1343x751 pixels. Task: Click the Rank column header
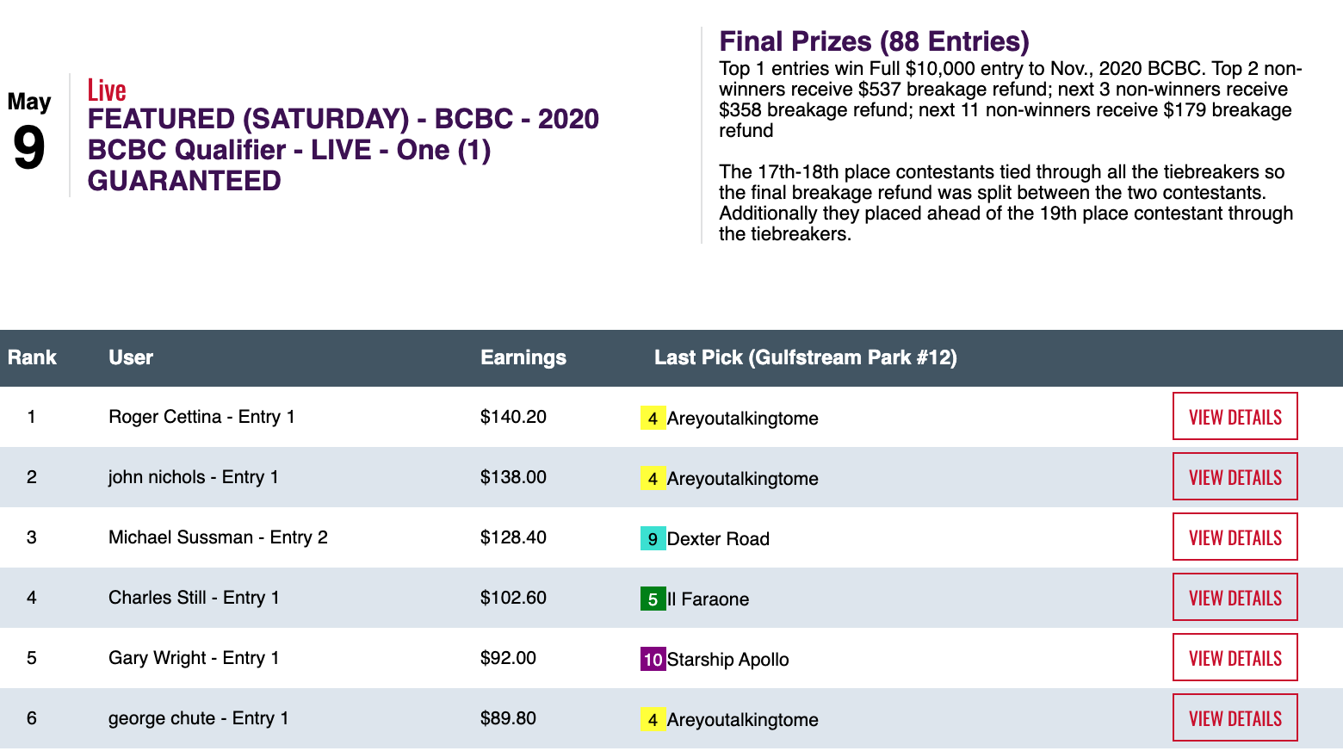click(32, 357)
